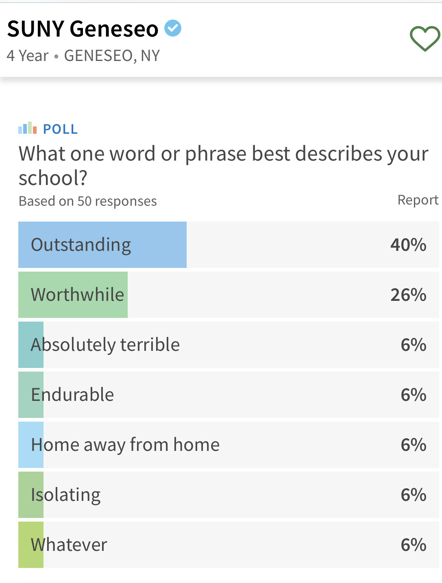Image resolution: width=442 pixels, height=583 pixels.
Task: Click the poll question heading text
Action: (x=224, y=165)
